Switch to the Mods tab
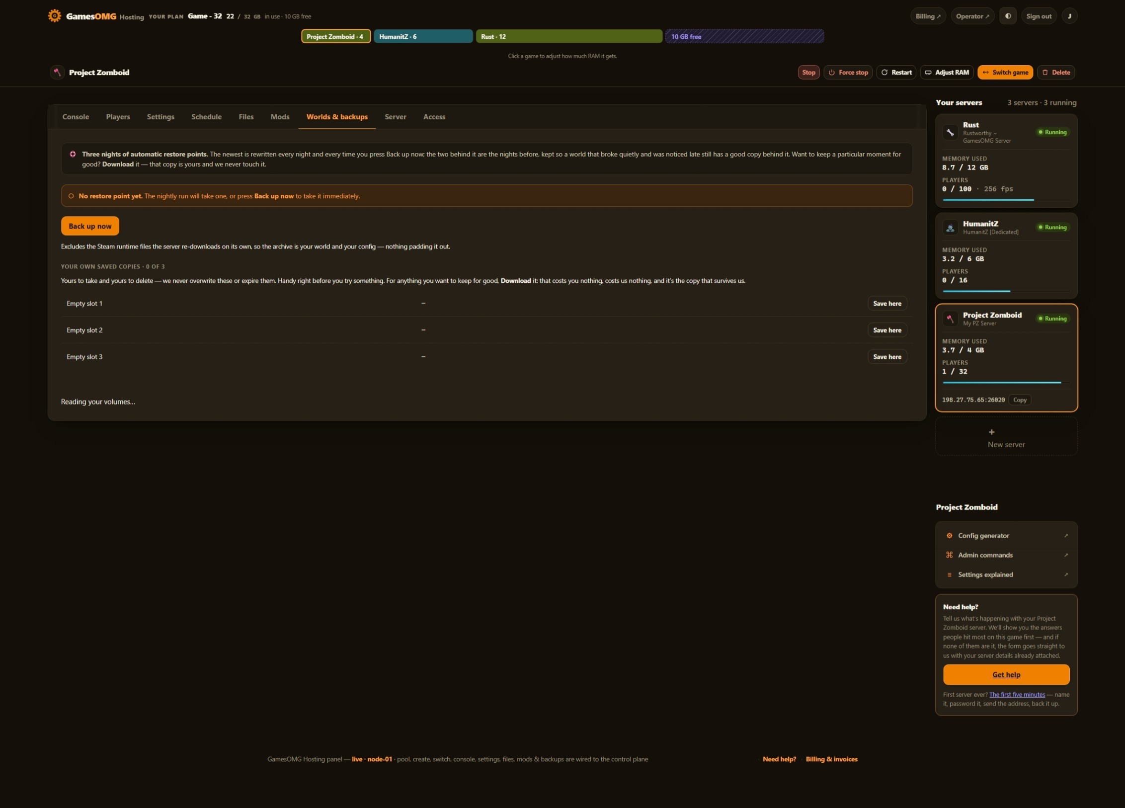This screenshot has height=808, width=1125. (280, 117)
